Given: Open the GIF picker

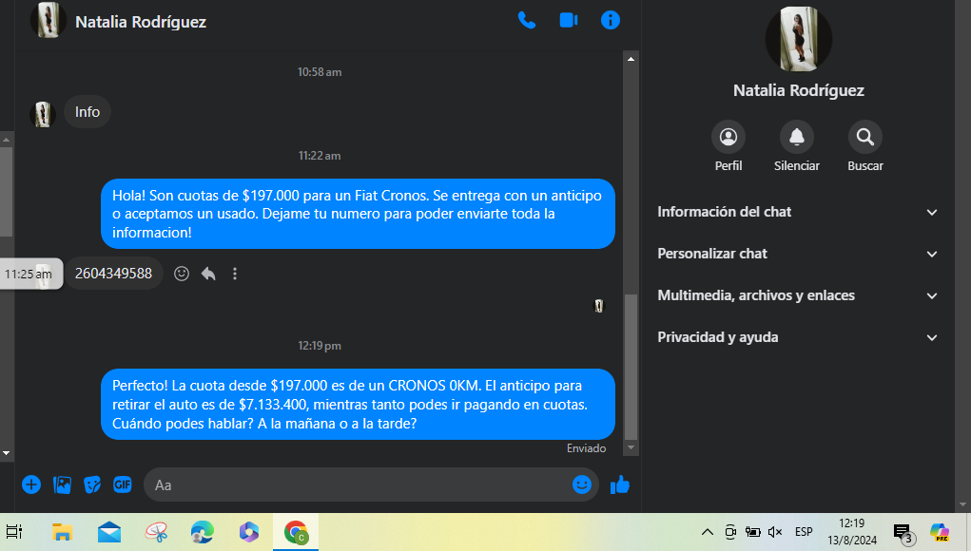Looking at the screenshot, I should point(123,484).
